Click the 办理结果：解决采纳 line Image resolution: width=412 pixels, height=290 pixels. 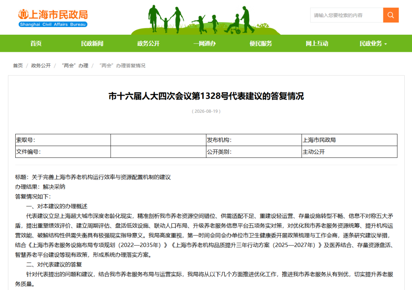[x=40, y=187]
